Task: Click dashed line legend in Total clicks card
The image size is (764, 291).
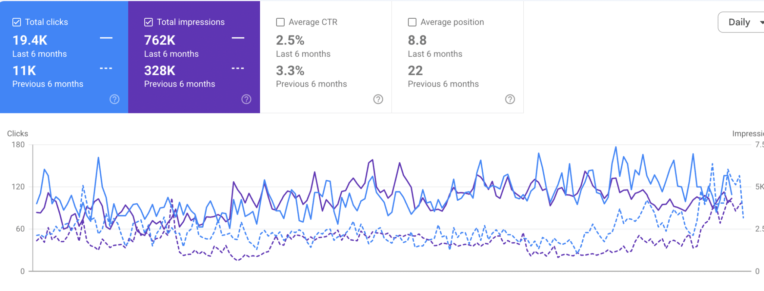Action: (x=106, y=68)
